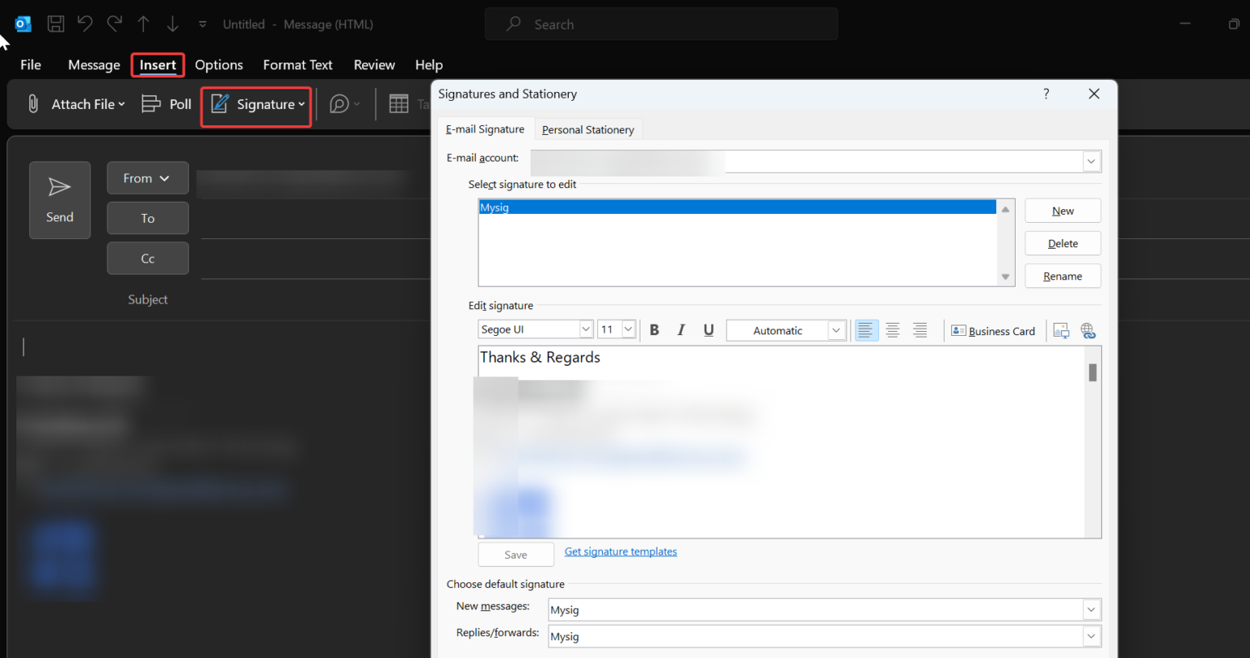Insert a hyperlink into the signature
The image size is (1250, 658).
coord(1088,330)
